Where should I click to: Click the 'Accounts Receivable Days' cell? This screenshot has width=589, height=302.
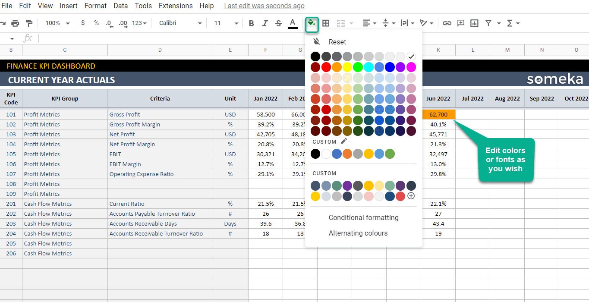pos(160,224)
